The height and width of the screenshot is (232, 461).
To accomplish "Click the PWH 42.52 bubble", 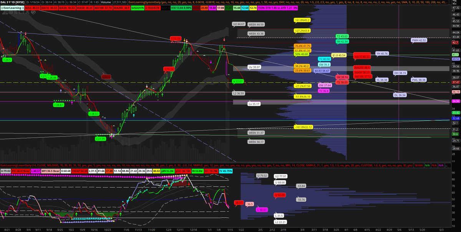I will [419, 40].
